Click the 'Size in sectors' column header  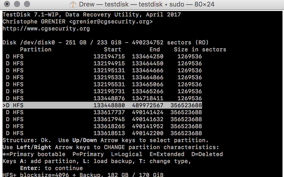coord(200,50)
